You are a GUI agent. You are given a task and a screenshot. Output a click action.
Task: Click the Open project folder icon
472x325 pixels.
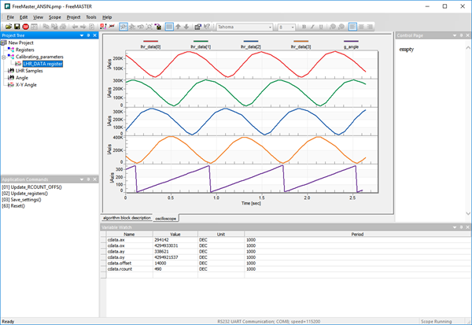(x=9, y=27)
